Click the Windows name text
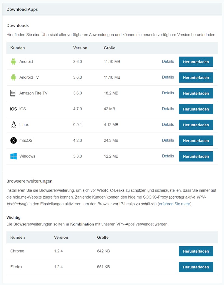This screenshot has height=285, width=224. (x=27, y=156)
